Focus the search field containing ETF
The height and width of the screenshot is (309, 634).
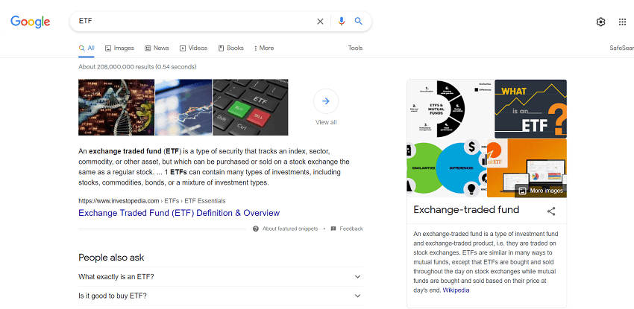click(194, 22)
